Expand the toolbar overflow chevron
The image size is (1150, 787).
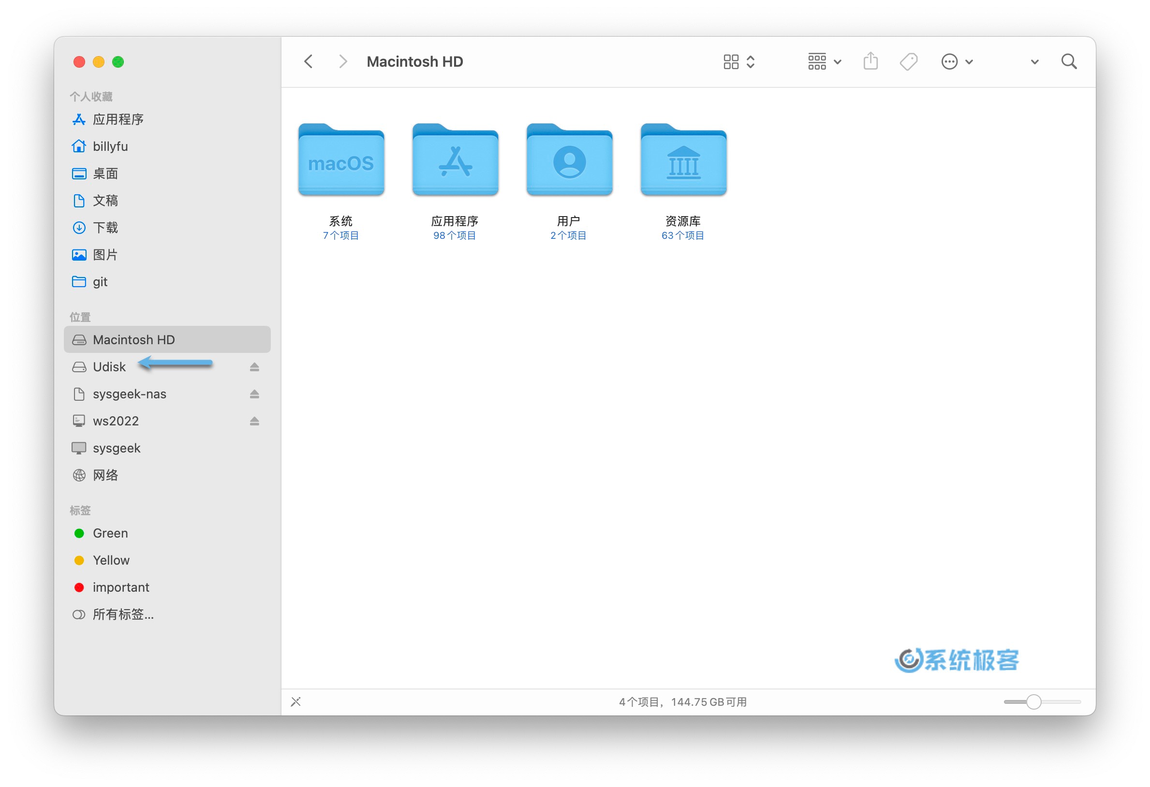click(1034, 62)
